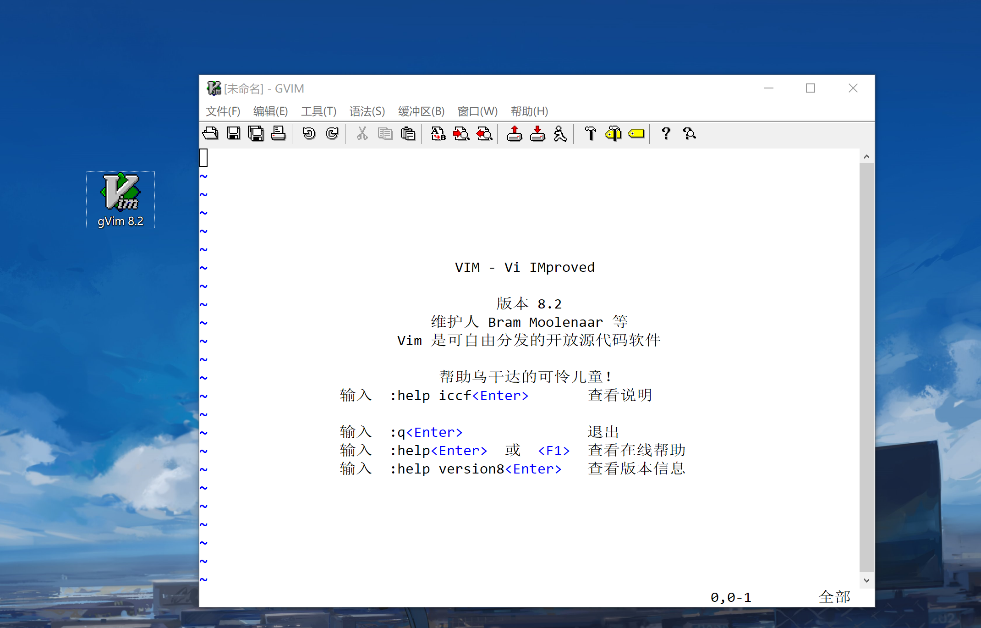Click the Help question mark icon
This screenshot has width=981, height=628.
[666, 133]
